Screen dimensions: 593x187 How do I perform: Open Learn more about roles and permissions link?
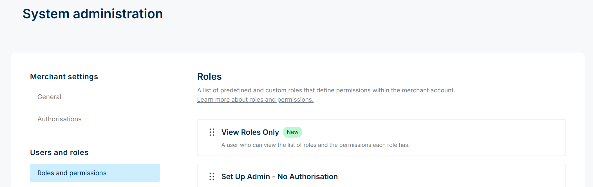[255, 100]
